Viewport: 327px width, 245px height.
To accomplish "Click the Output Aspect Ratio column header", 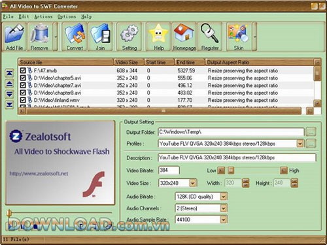I will click(x=260, y=62).
